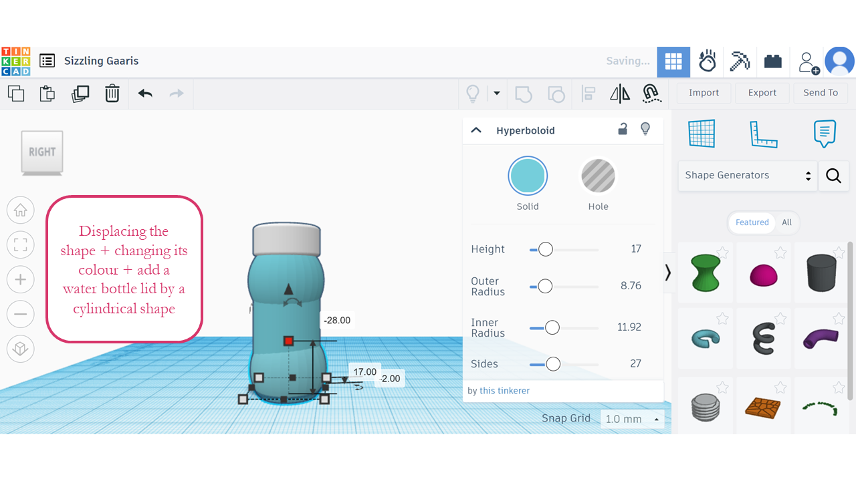The width and height of the screenshot is (856, 481).
Task: Click the Ungroup shapes icon
Action: pyautogui.click(x=556, y=94)
